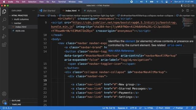Open the Help menu
The image size is (196, 110).
point(80,2)
